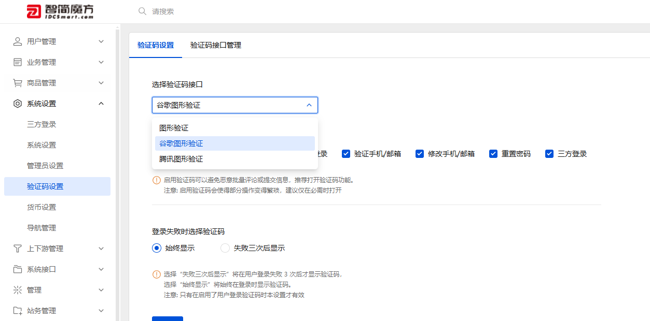
Task: Switch to the 验证码接口管理 tab
Action: pos(216,45)
